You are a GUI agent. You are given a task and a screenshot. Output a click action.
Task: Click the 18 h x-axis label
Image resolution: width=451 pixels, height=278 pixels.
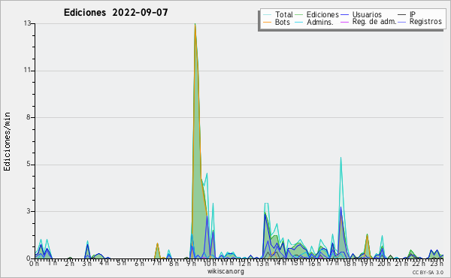(x=350, y=264)
